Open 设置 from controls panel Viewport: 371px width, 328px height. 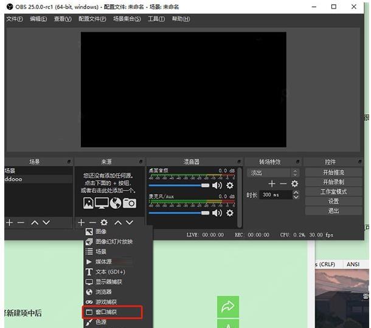tap(333, 201)
